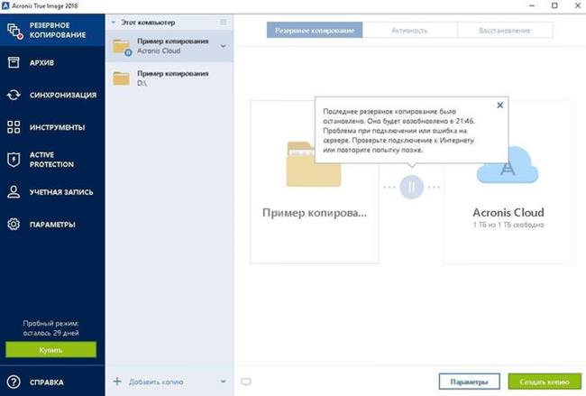The width and height of the screenshot is (586, 396).
Task: Click the 1 ТБ из 1 ТБ свободно text
Action: [508, 225]
